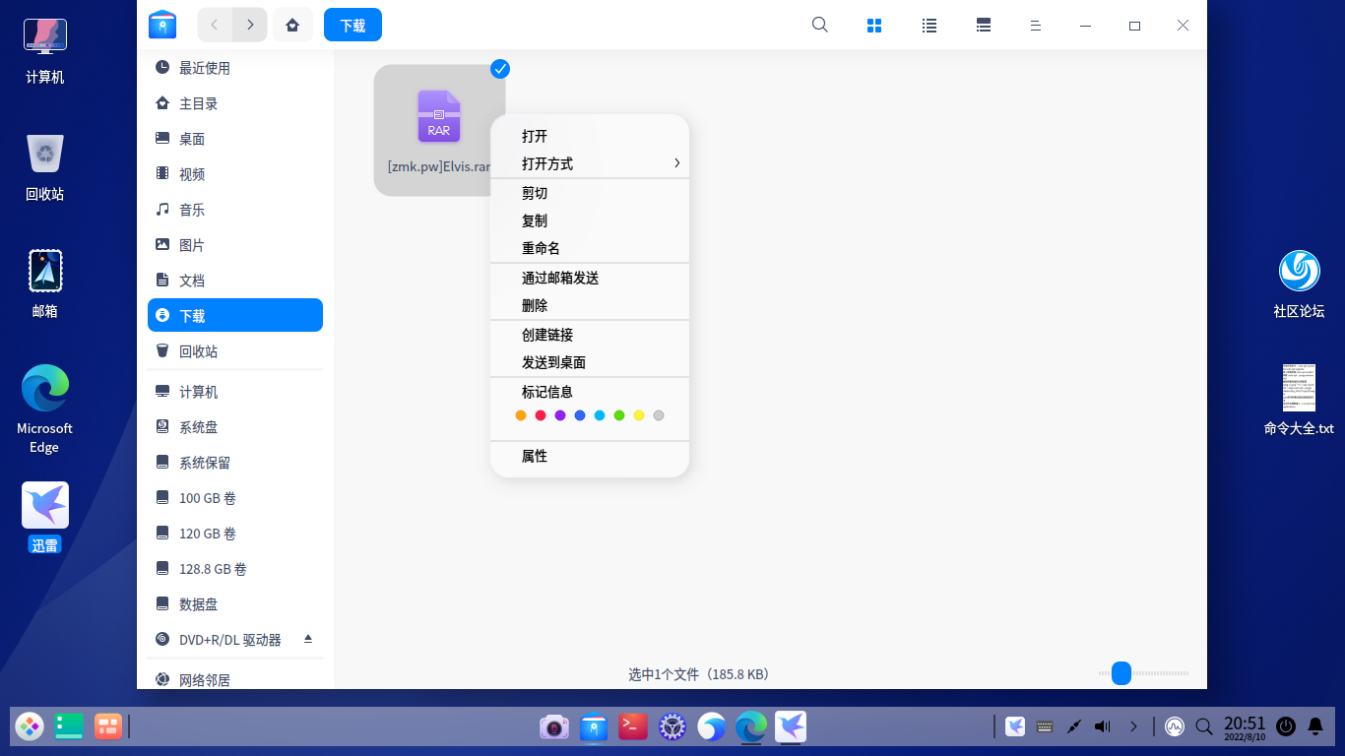This screenshot has width=1345, height=756.
Task: Click the icon size slider at bottom right
Action: (x=1120, y=674)
